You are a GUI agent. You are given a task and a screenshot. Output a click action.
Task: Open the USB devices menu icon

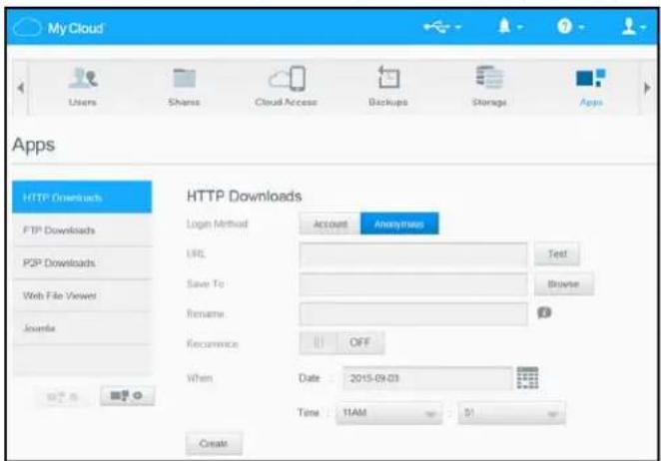point(442,27)
